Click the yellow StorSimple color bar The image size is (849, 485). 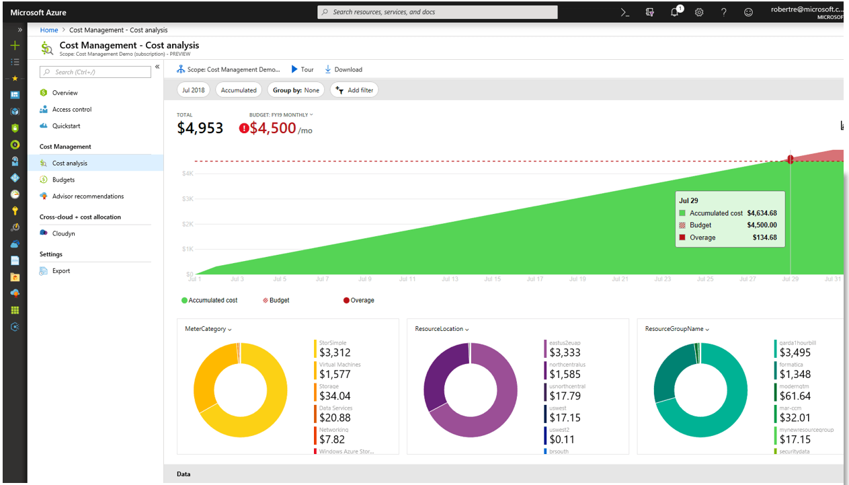tap(315, 348)
